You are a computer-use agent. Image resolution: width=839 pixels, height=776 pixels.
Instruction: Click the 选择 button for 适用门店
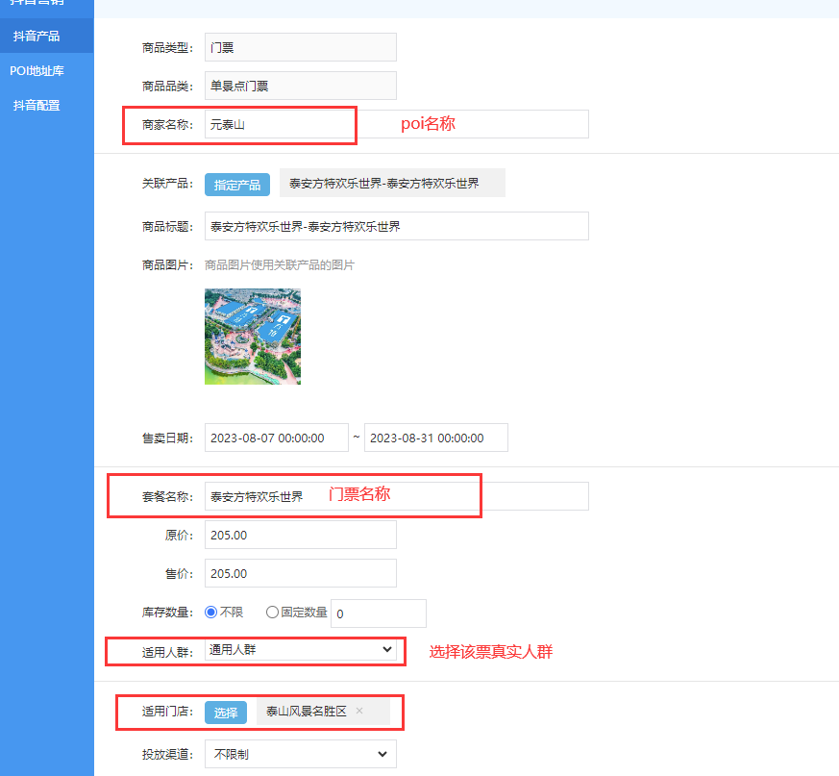click(x=225, y=713)
